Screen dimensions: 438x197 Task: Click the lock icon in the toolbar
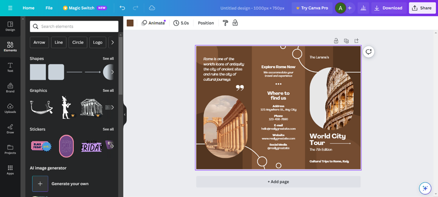(x=235, y=23)
